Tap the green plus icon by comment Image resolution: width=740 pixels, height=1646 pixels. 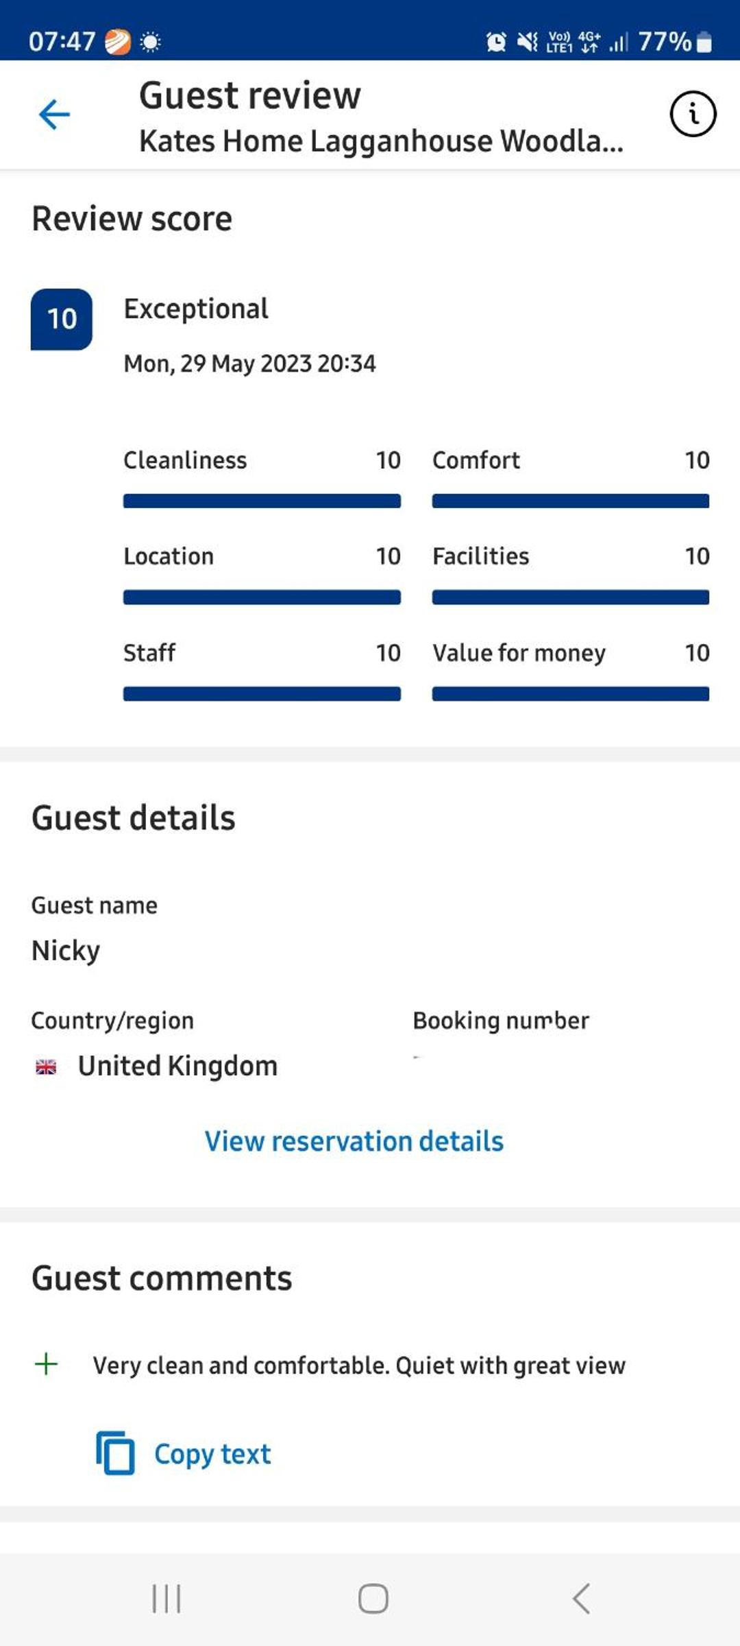[46, 1364]
